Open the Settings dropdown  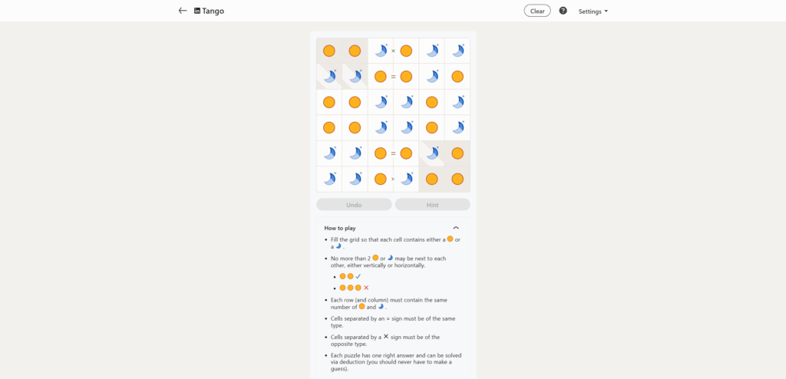coord(593,12)
